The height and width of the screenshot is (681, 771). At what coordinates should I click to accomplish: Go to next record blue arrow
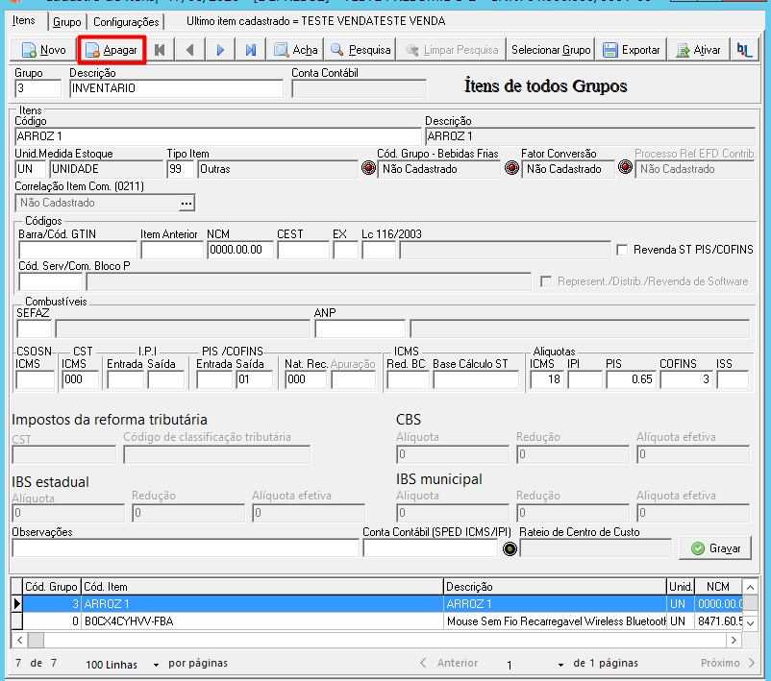tap(220, 50)
